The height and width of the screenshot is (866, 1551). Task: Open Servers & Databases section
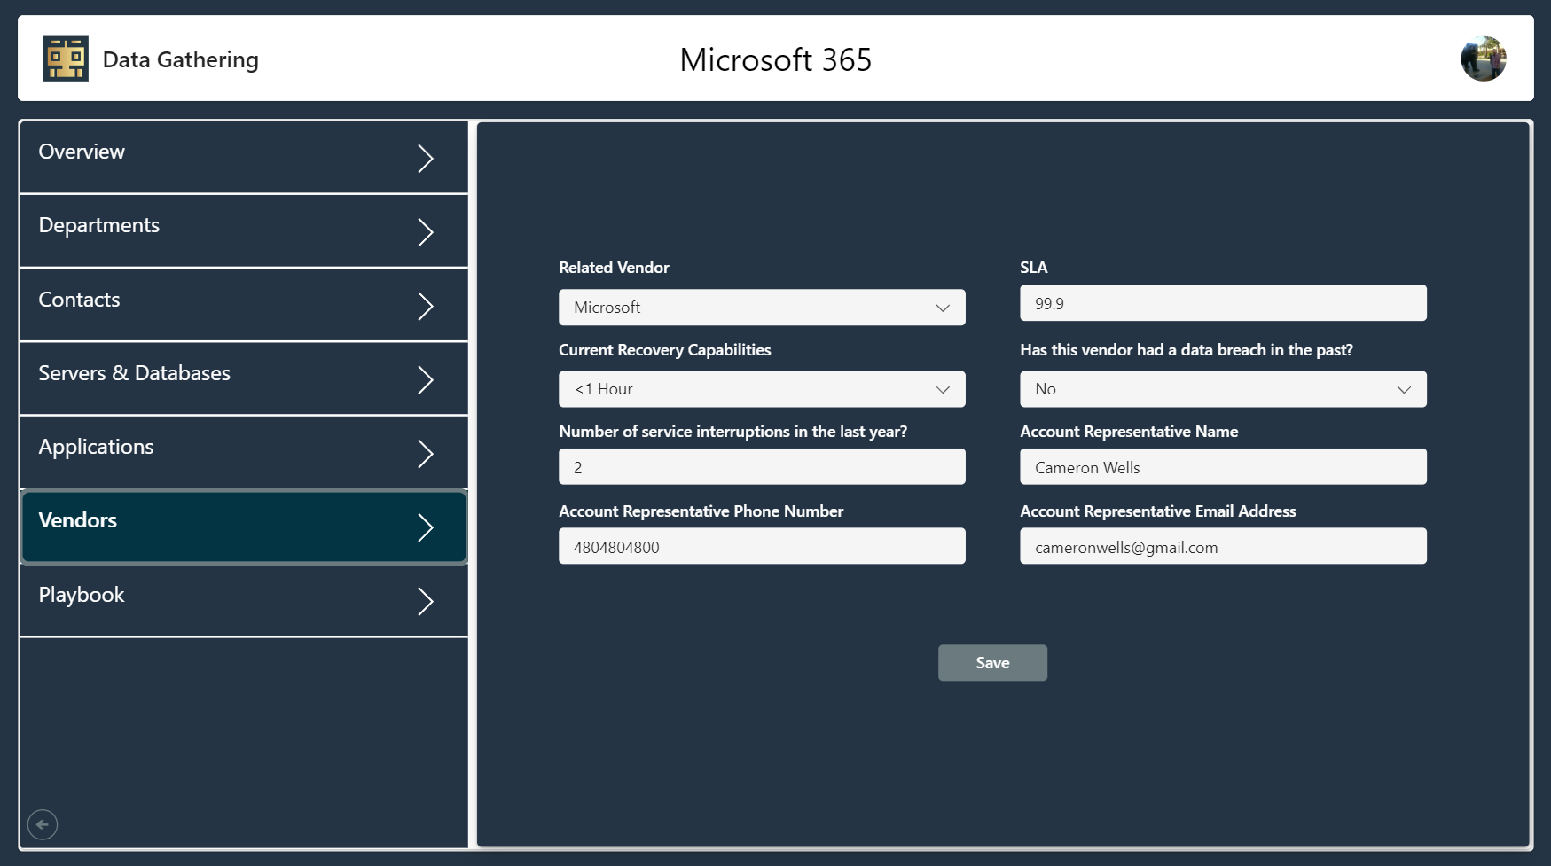pos(244,378)
